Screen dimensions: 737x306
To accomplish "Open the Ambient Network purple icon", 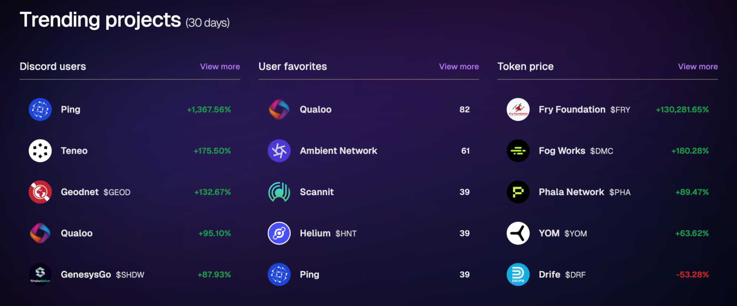I will tap(279, 151).
